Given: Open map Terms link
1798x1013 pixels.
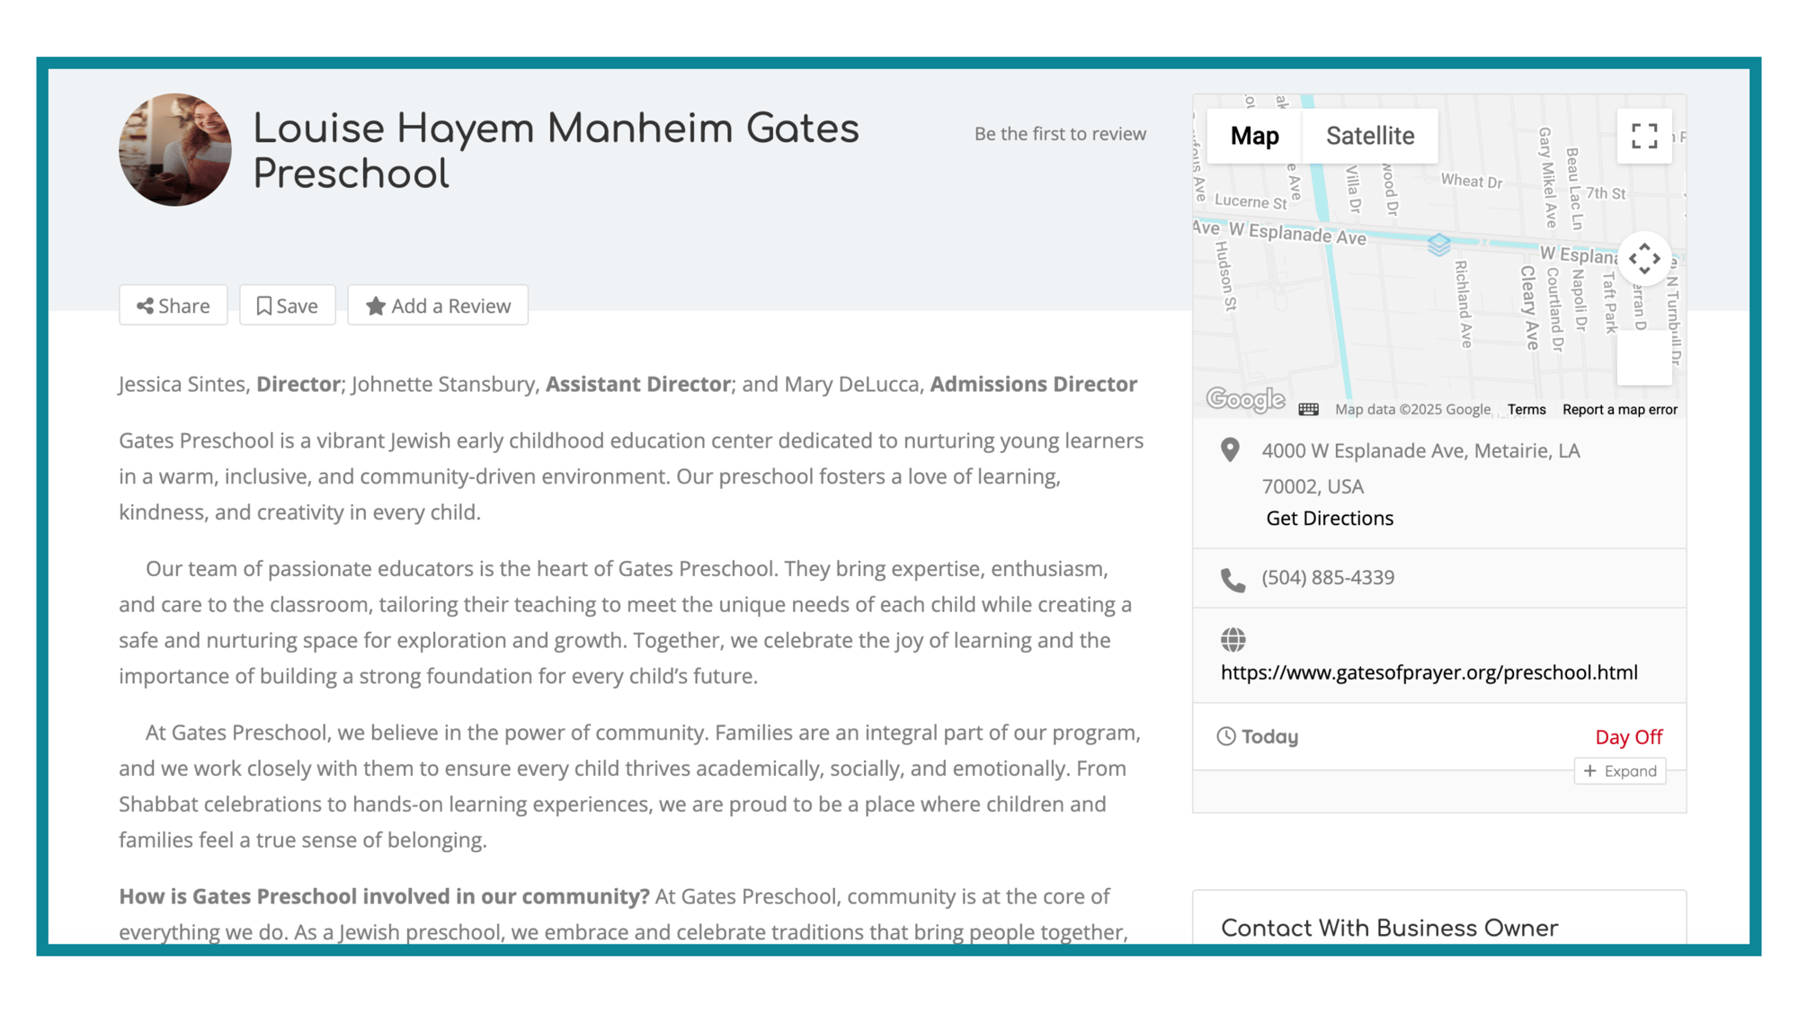Looking at the screenshot, I should [x=1527, y=410].
